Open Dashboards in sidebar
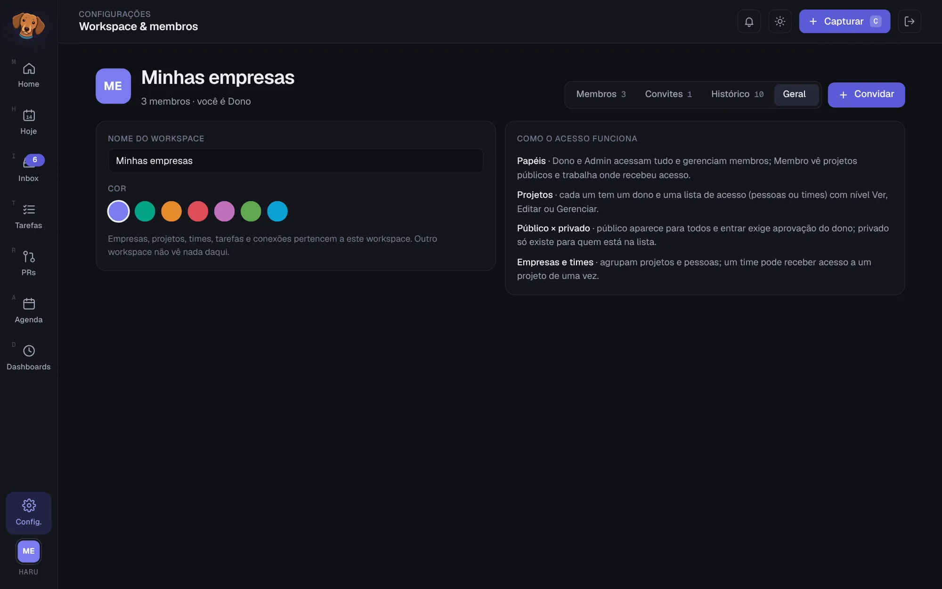The image size is (942, 589). pos(29,358)
